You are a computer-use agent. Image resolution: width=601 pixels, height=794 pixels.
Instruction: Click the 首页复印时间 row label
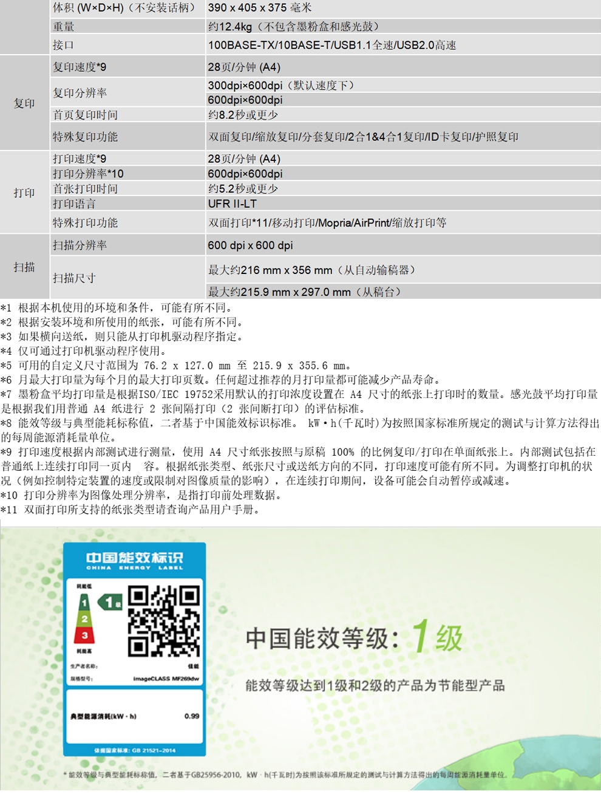coord(85,115)
